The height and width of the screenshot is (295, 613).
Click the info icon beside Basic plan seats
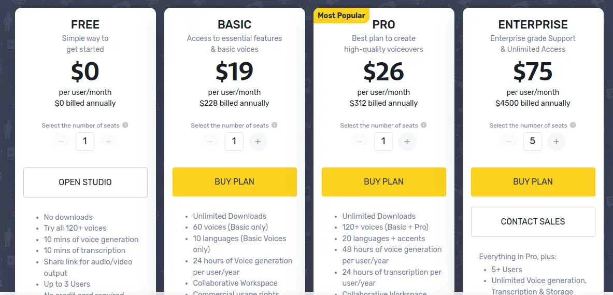tap(275, 125)
